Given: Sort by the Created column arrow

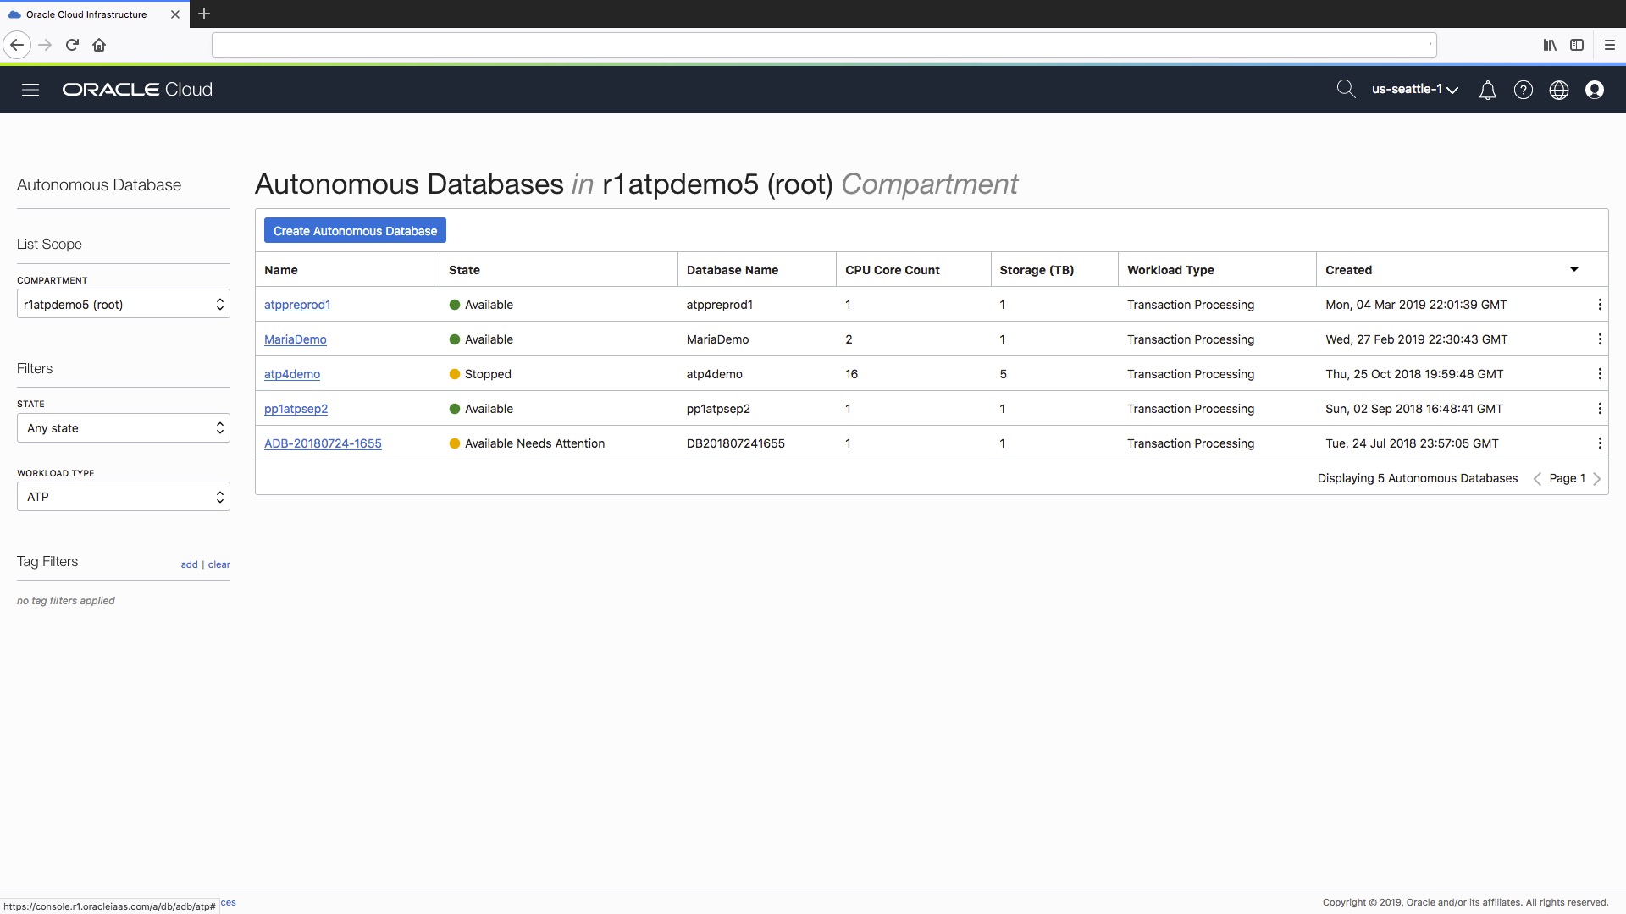Looking at the screenshot, I should (x=1573, y=270).
